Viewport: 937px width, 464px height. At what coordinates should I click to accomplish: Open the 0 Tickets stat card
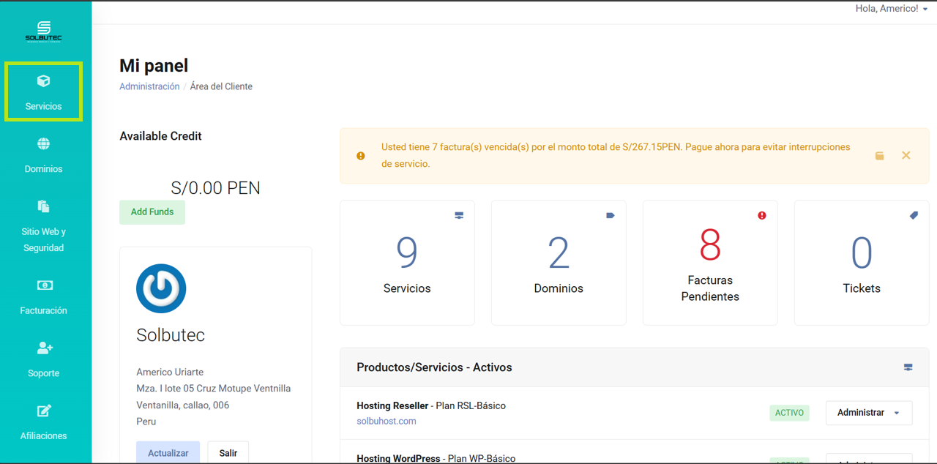tap(862, 263)
